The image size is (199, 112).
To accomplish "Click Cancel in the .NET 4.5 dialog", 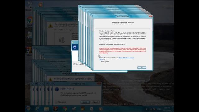I will (95, 102).
